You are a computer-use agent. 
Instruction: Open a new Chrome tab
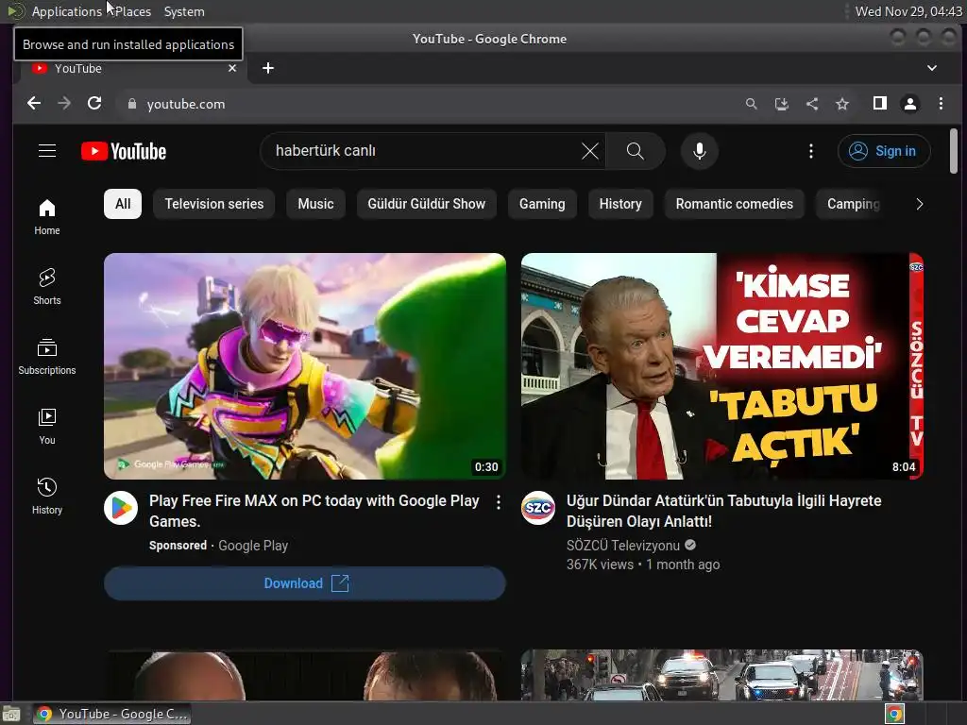click(267, 68)
